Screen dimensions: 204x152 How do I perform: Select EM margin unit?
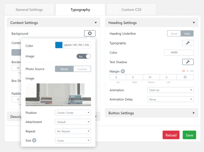click(192, 71)
